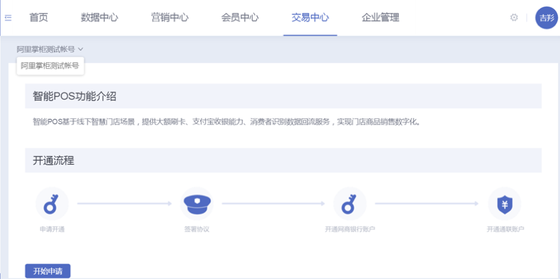The height and width of the screenshot is (279, 560).
Task: Expand the 阿里掌柜测试帐号 account dropdown
Action: [50, 49]
